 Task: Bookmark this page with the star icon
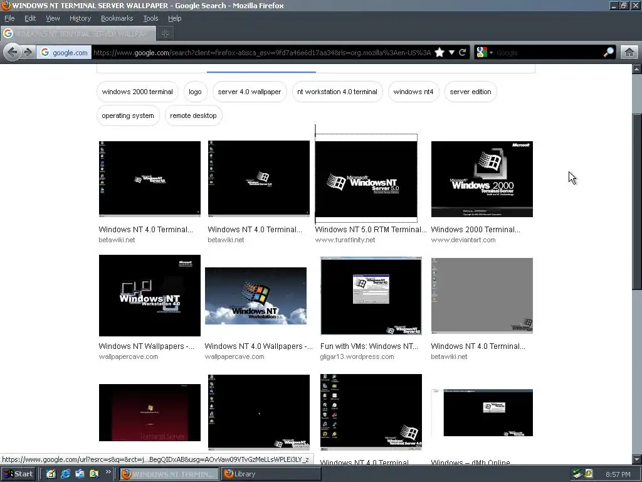(439, 53)
